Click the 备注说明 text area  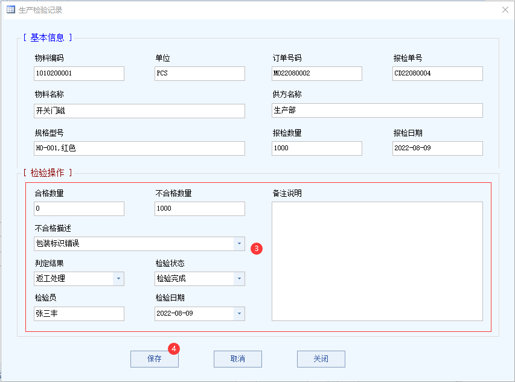pyautogui.click(x=377, y=261)
